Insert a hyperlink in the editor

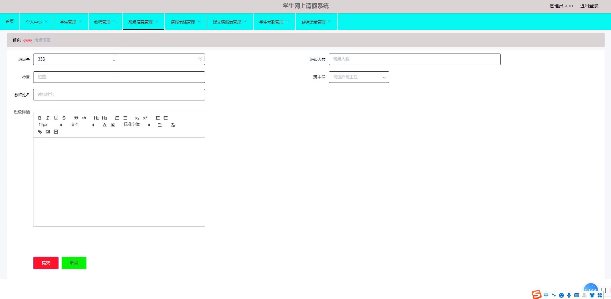(40, 132)
